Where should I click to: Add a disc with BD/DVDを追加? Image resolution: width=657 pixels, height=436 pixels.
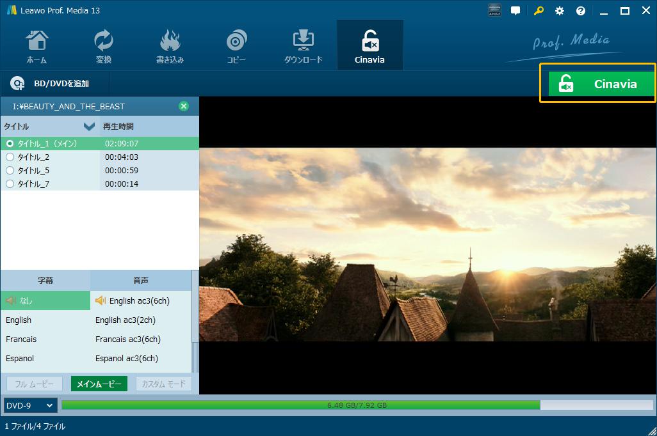[51, 84]
